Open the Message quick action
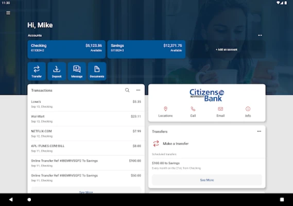 pos(77,71)
